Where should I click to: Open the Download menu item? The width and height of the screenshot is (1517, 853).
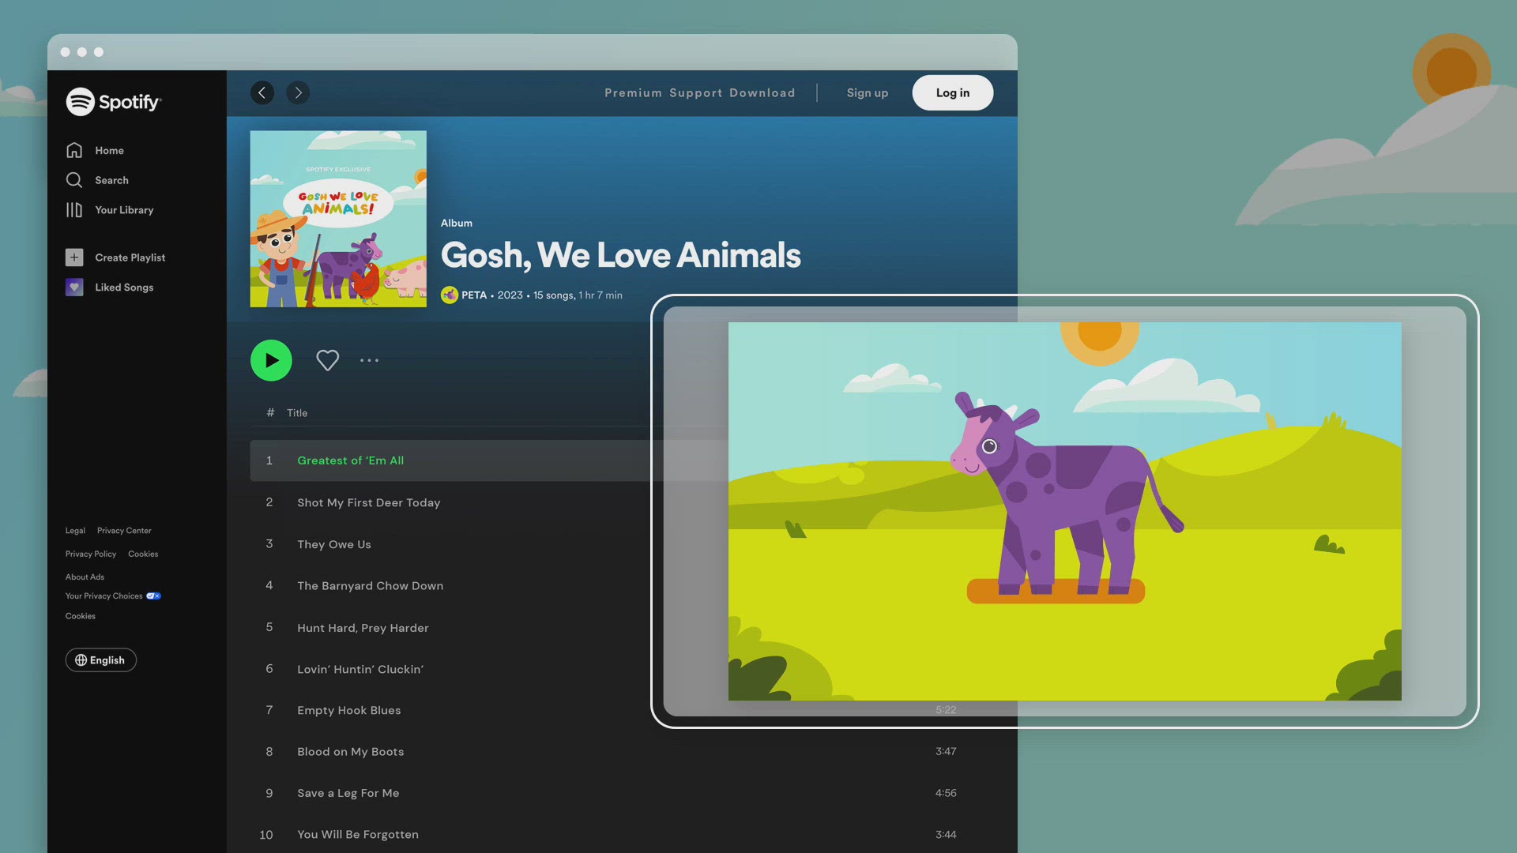click(x=762, y=92)
